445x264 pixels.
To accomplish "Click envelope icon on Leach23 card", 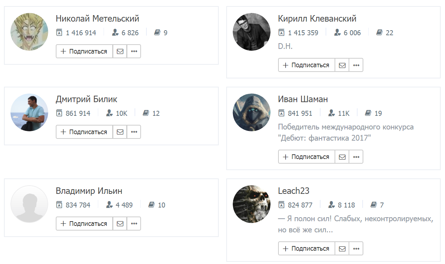I will pyautogui.click(x=342, y=249).
